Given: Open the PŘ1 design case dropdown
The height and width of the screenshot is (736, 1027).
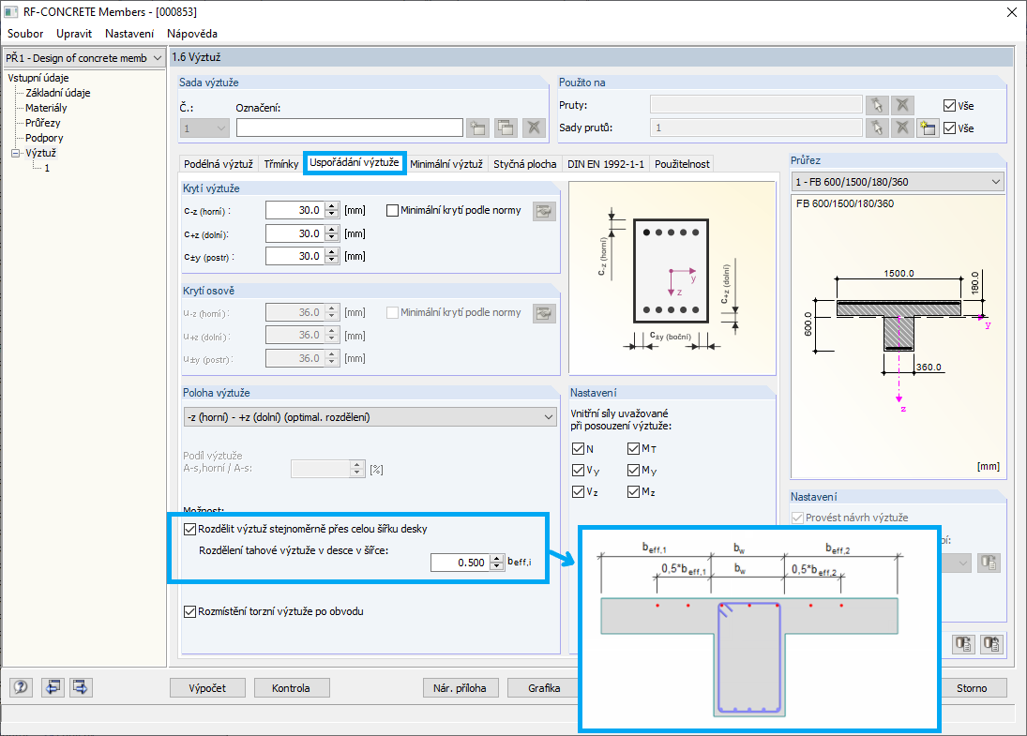Looking at the screenshot, I should click(x=157, y=57).
